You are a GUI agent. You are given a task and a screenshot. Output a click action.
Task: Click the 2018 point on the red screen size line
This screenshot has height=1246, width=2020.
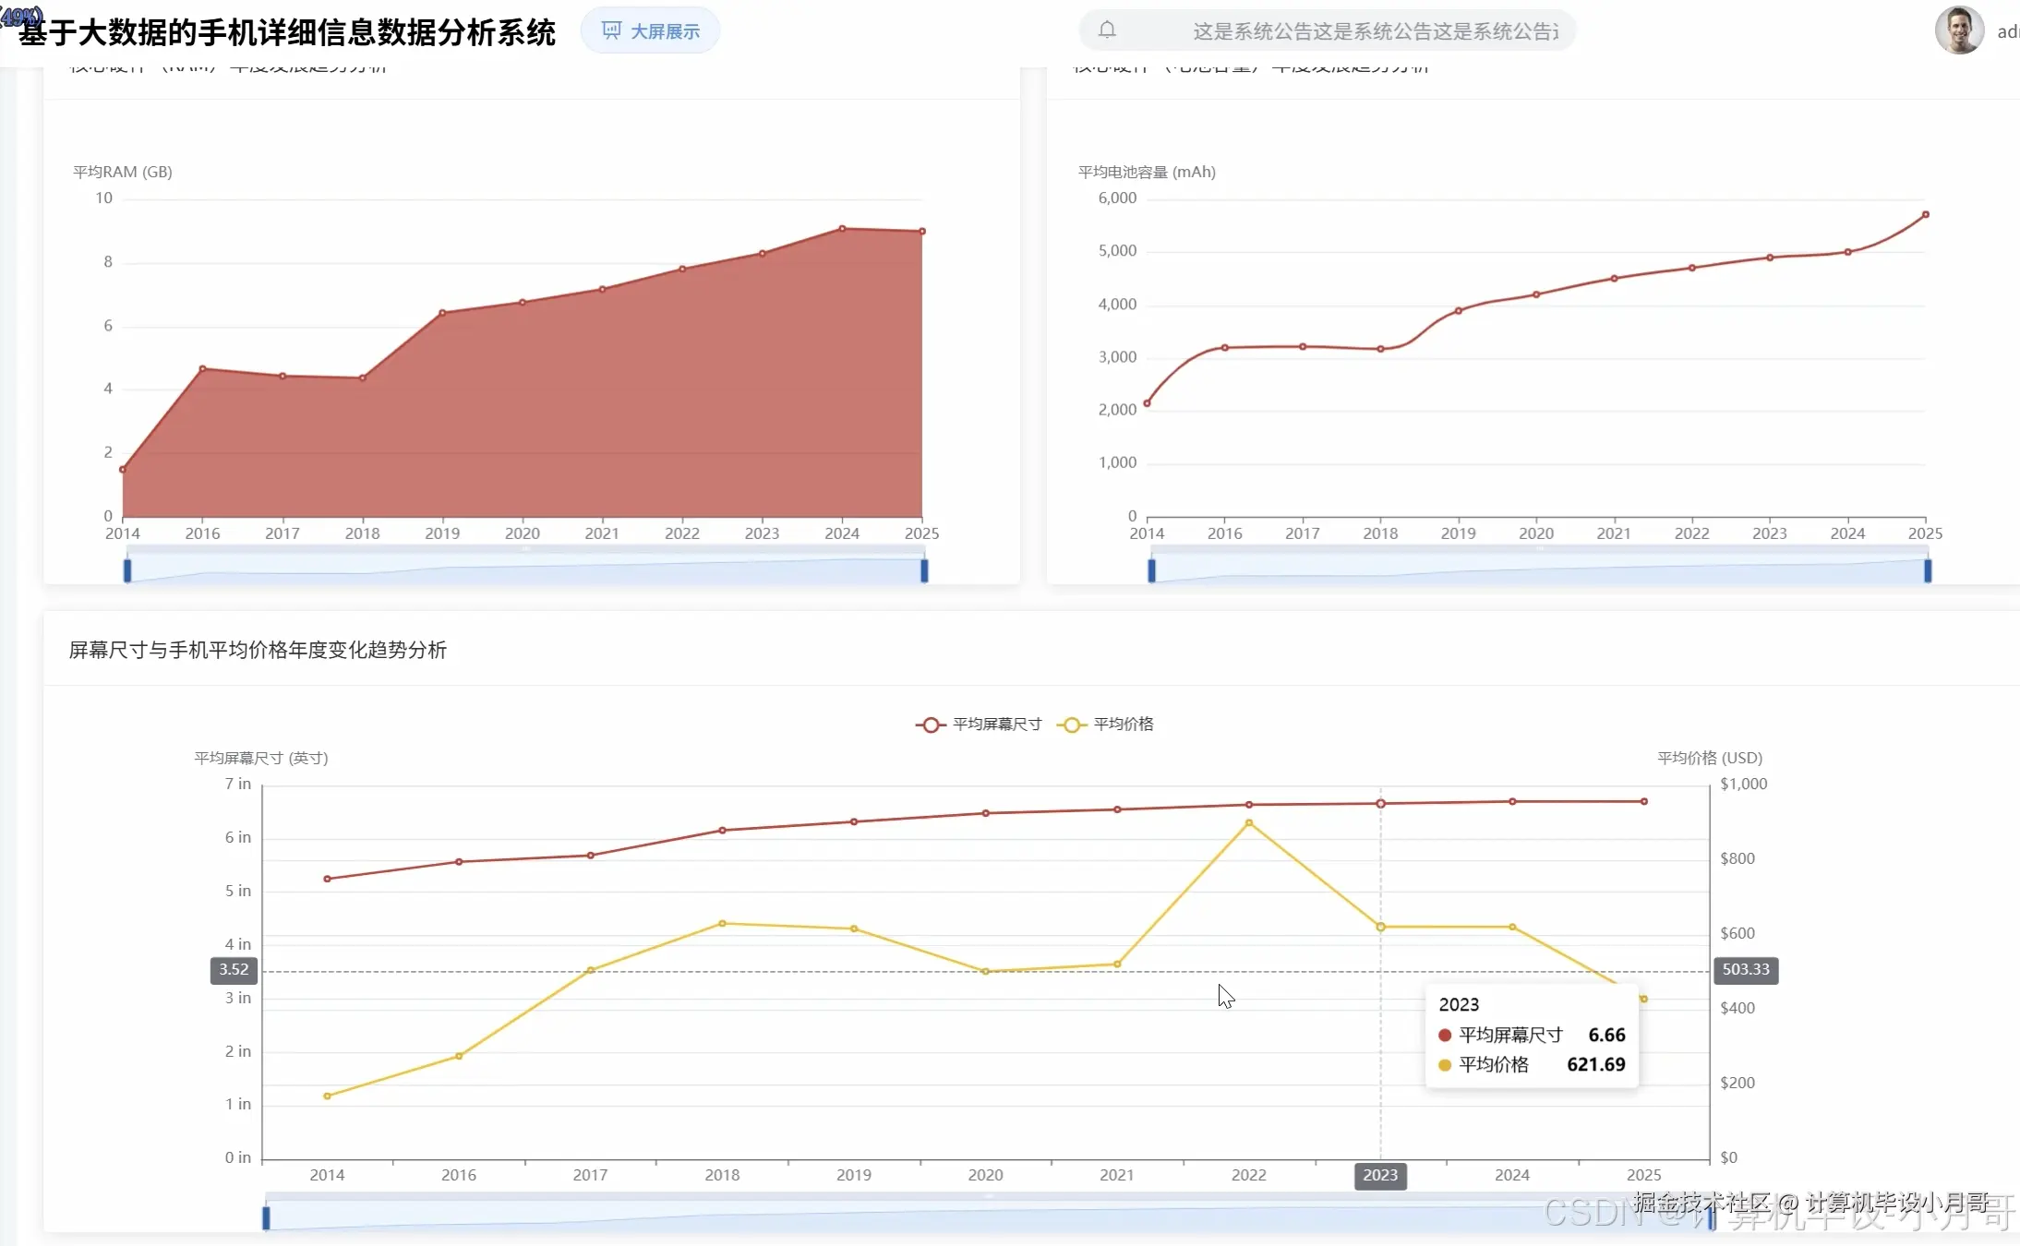coord(722,830)
